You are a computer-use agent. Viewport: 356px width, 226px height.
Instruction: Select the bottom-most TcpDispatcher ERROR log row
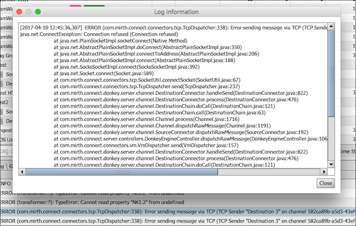(x=178, y=221)
